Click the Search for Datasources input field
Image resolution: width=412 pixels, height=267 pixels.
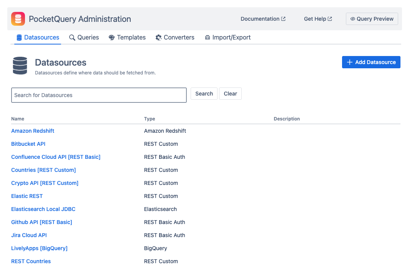tap(99, 95)
